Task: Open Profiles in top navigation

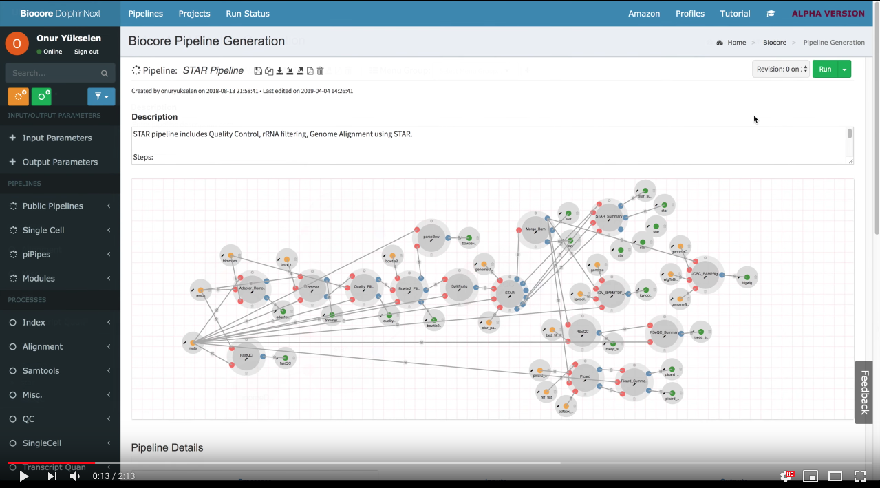Action: click(690, 14)
